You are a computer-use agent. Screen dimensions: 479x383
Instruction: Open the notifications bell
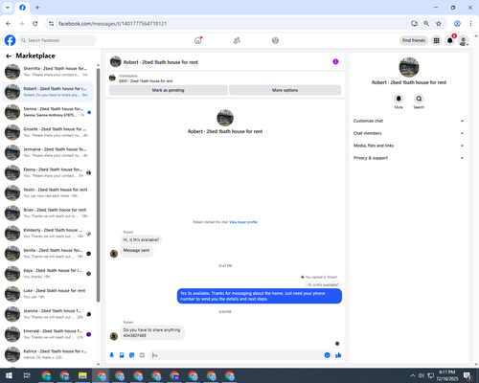pyautogui.click(x=450, y=40)
